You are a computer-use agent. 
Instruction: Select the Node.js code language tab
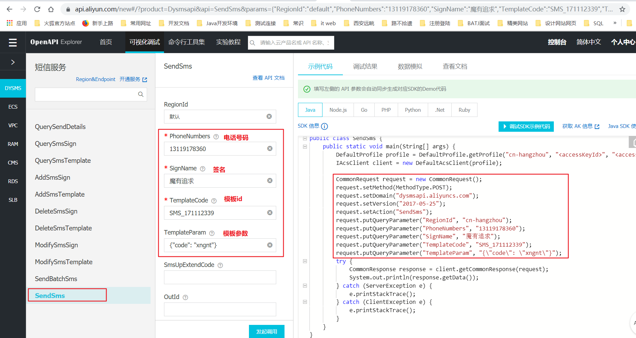pyautogui.click(x=338, y=110)
